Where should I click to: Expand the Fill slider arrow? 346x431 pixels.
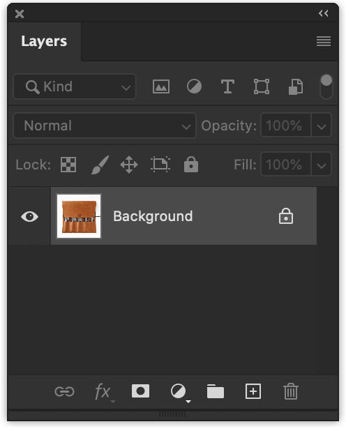click(321, 165)
